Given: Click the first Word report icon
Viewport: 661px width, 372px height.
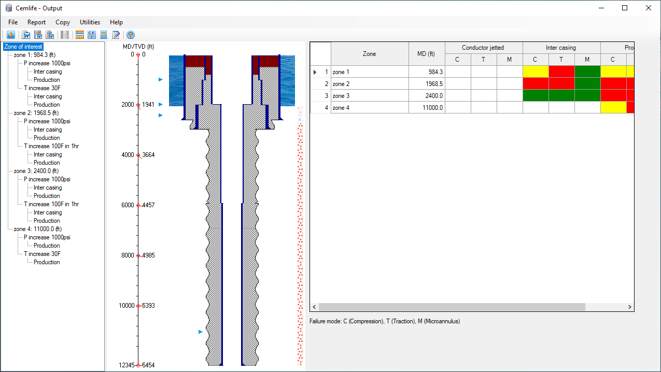Looking at the screenshot, I should (26, 35).
